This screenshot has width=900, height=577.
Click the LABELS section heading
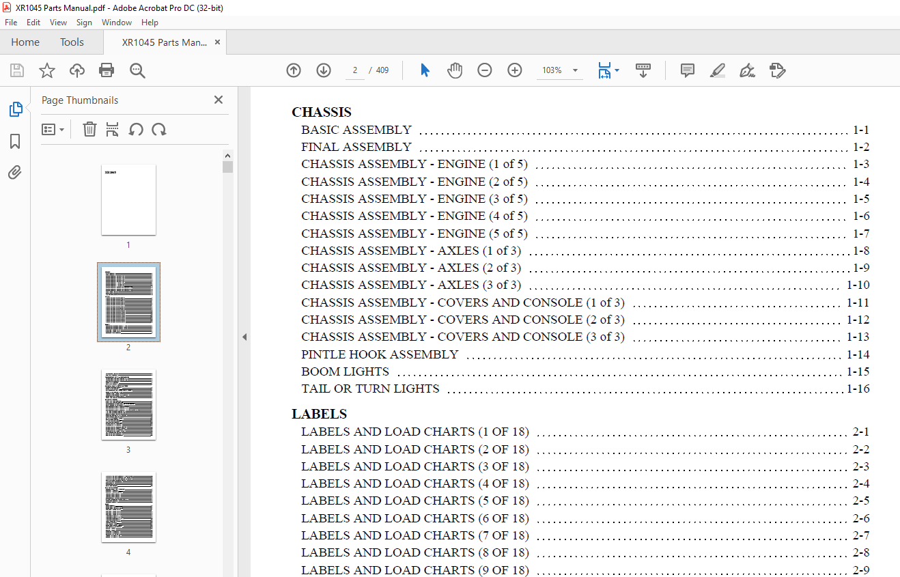point(319,414)
